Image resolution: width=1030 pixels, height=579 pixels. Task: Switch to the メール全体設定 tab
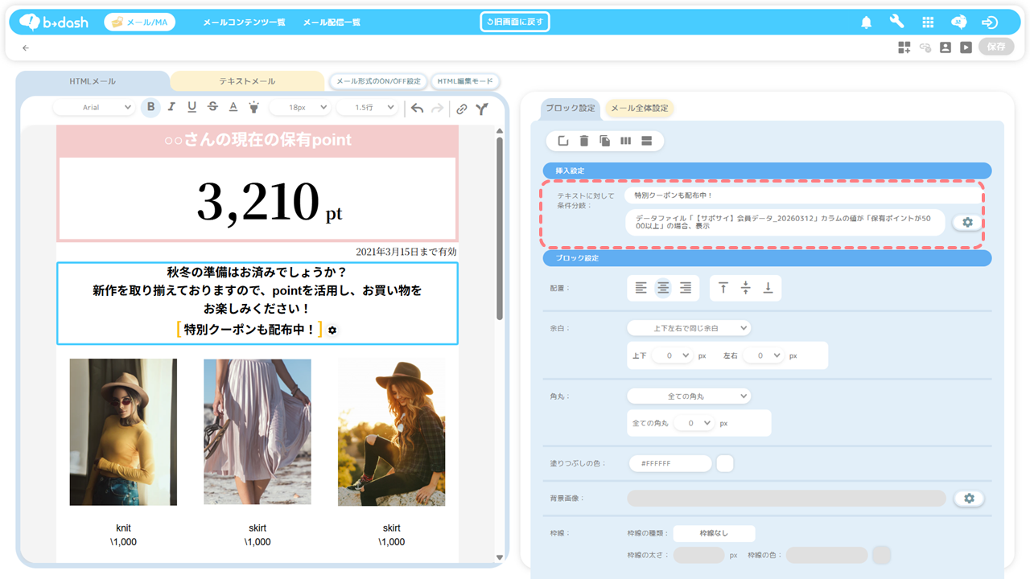click(639, 109)
